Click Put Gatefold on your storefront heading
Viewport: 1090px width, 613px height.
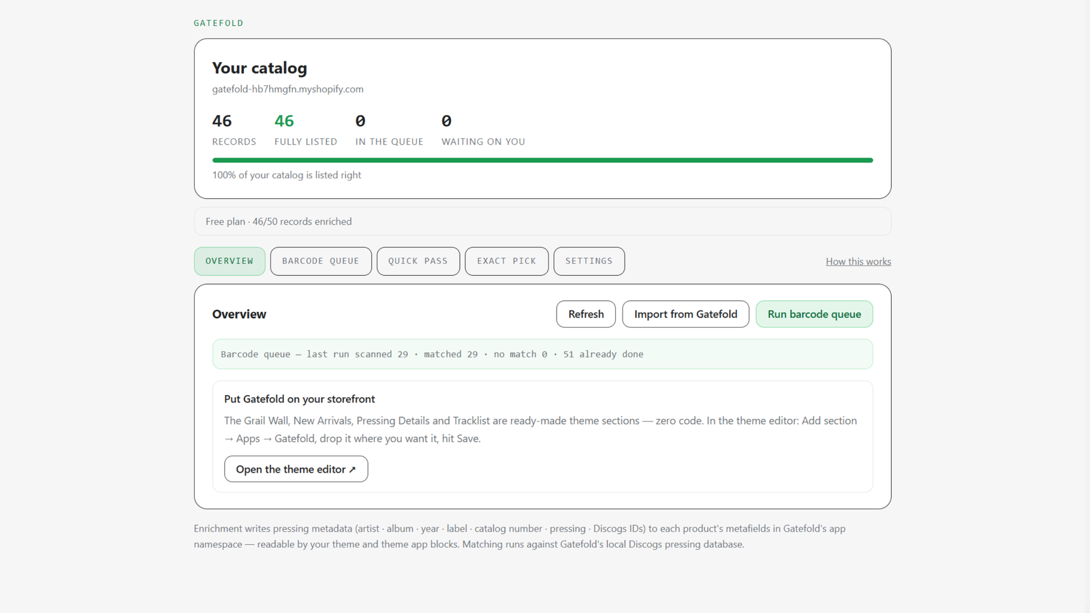[x=299, y=399]
